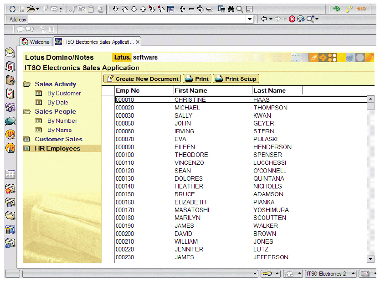Expand the status bar message history arrow
Screen dimensions: 380x282
pyautogui.click(x=254, y=274)
